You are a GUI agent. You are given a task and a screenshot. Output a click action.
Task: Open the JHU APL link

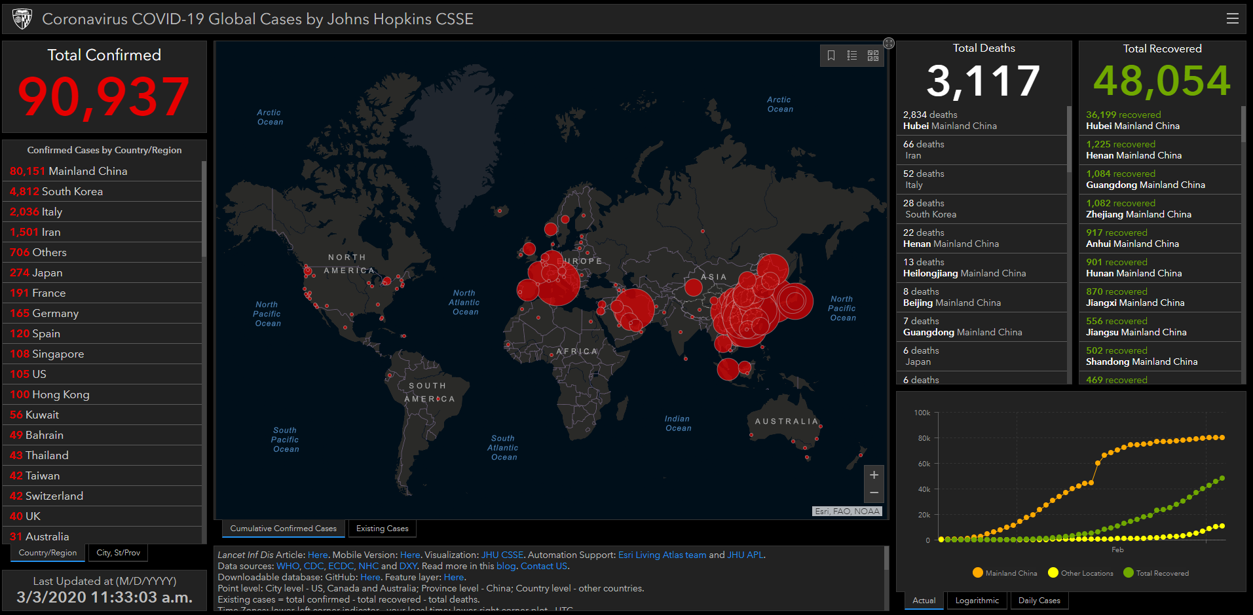pyautogui.click(x=745, y=555)
